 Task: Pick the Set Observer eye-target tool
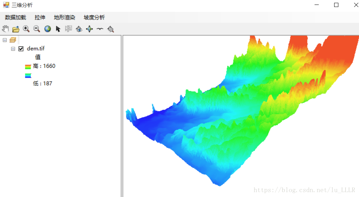click(79, 29)
